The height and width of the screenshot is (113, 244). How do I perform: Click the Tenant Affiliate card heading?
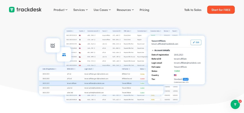158,41
